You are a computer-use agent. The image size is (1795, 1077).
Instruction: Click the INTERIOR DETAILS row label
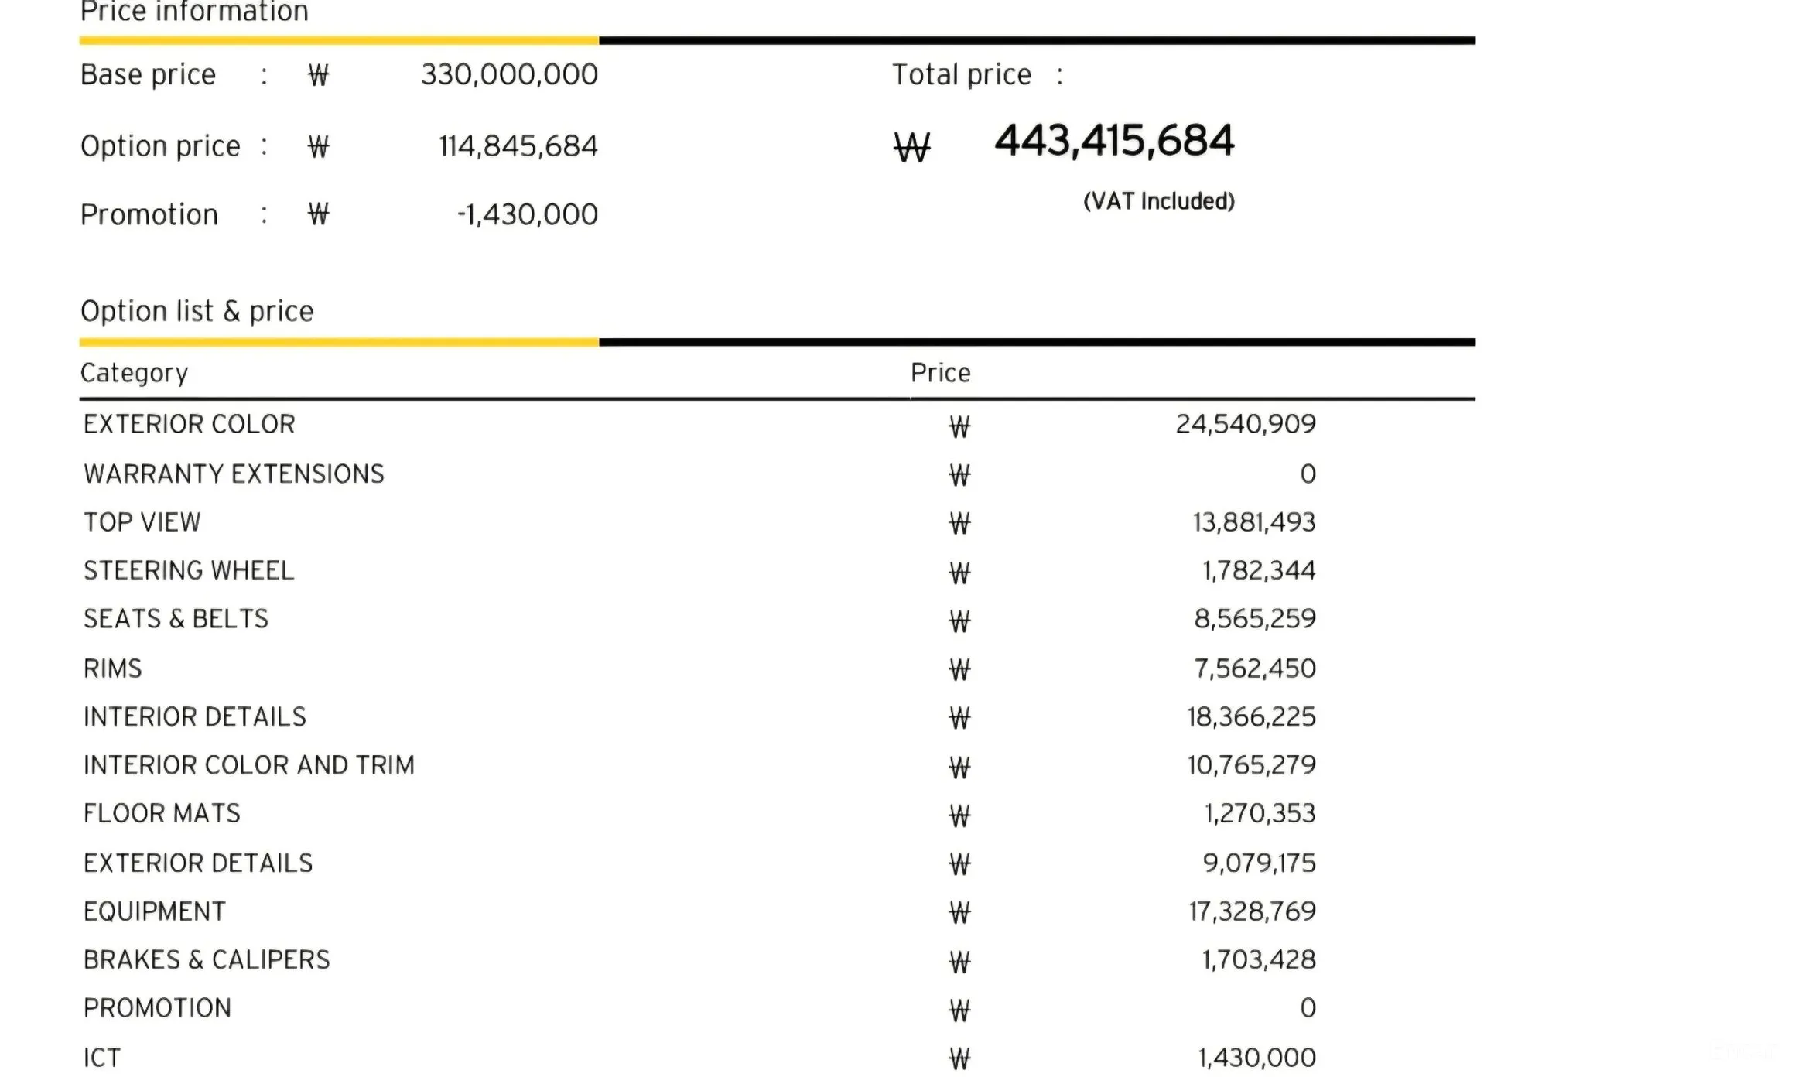[195, 716]
